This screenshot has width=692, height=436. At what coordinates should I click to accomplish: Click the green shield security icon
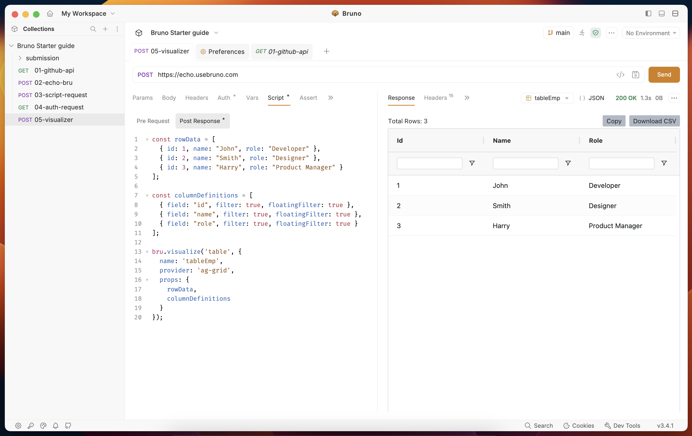pyautogui.click(x=596, y=33)
